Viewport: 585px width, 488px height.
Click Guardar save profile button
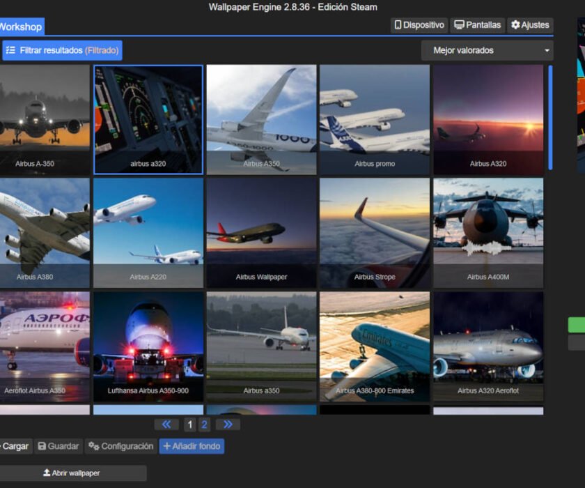[x=58, y=446]
